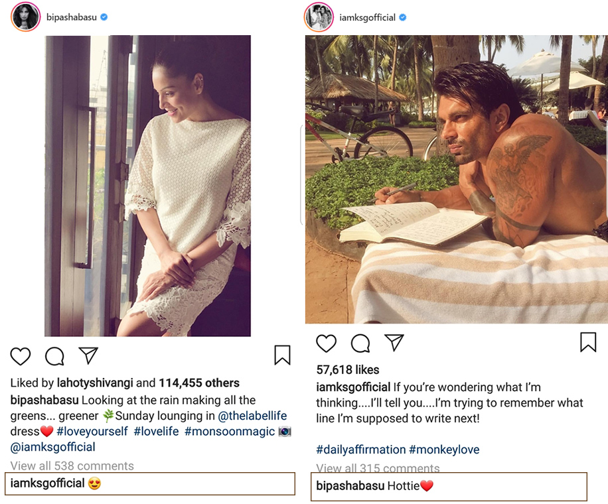Click the #monkeylove hashtag
Screen dimensions: 608x504
click(x=444, y=450)
